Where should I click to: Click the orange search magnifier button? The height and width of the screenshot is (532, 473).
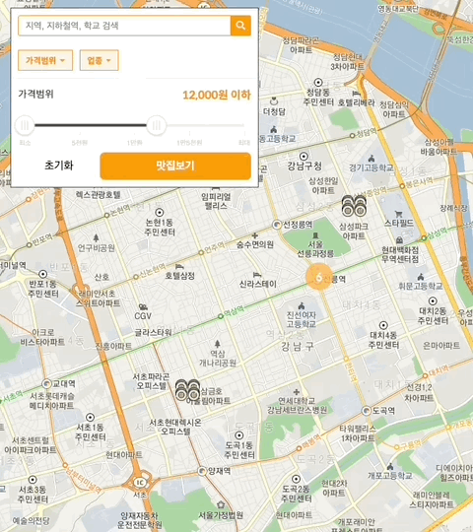point(240,26)
